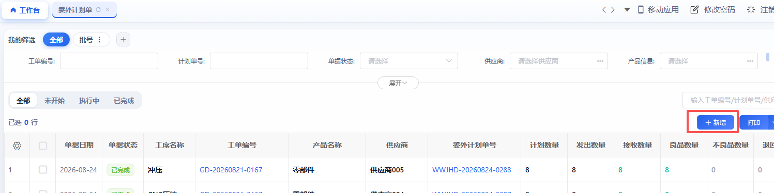Click the 供应商 column header
774x193 pixels.
pyautogui.click(x=397, y=146)
